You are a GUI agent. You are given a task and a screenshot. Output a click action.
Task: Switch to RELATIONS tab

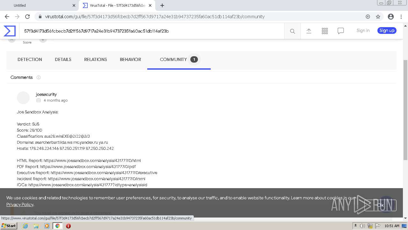96,59
